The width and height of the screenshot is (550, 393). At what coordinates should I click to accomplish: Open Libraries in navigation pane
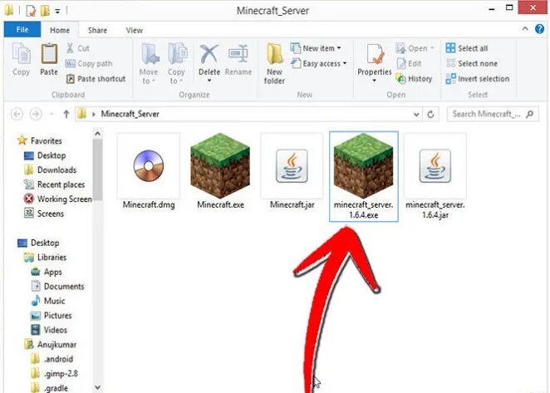[x=45, y=258]
